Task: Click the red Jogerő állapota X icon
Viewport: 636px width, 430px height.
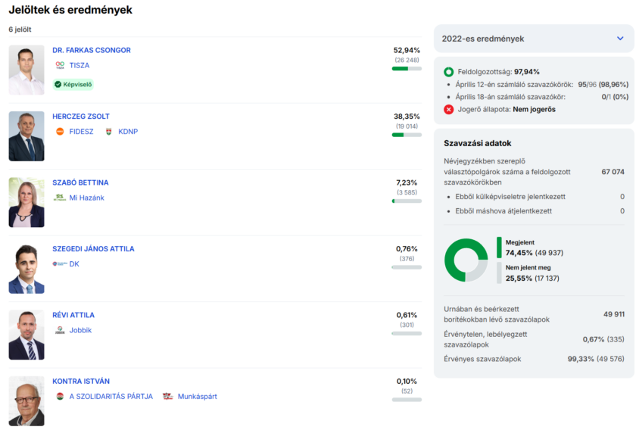Action: [448, 109]
